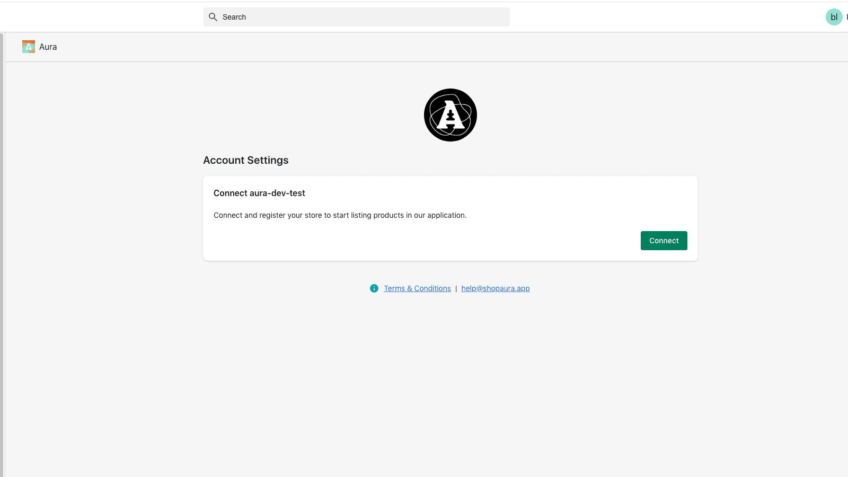Viewport: 848px width, 477px height.
Task: Click the small Aura app icon
Action: point(29,47)
